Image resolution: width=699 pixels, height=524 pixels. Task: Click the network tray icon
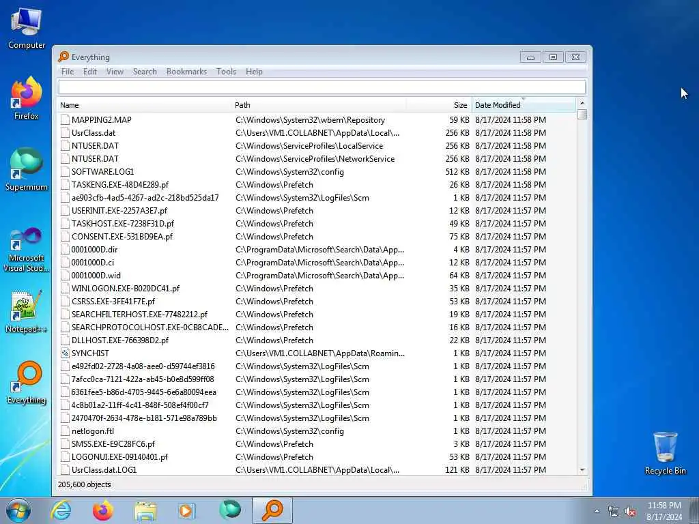pyautogui.click(x=614, y=512)
